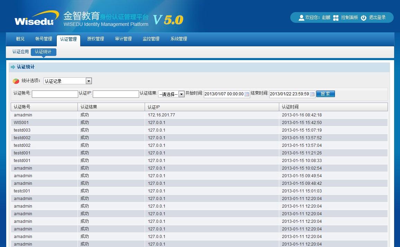Go to the 系统管理 tab
Viewport: 400px width, 247px height.
click(x=179, y=39)
